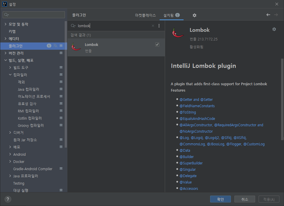
Task: Select the Lombok row in search results
Action: click(116, 47)
